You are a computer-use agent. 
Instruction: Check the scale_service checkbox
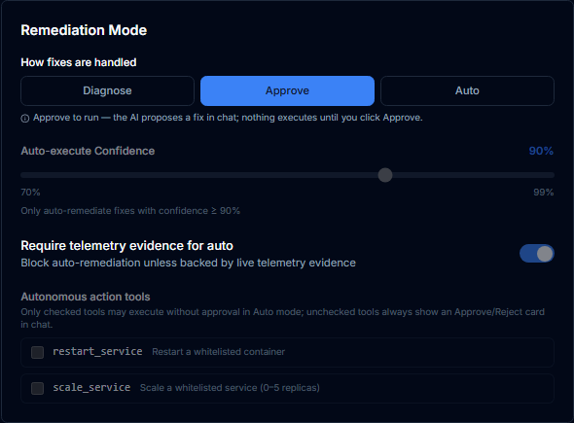tap(37, 388)
